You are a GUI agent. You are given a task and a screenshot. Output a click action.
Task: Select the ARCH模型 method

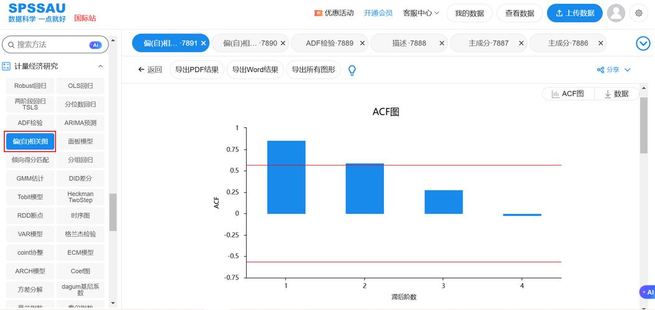coord(30,271)
